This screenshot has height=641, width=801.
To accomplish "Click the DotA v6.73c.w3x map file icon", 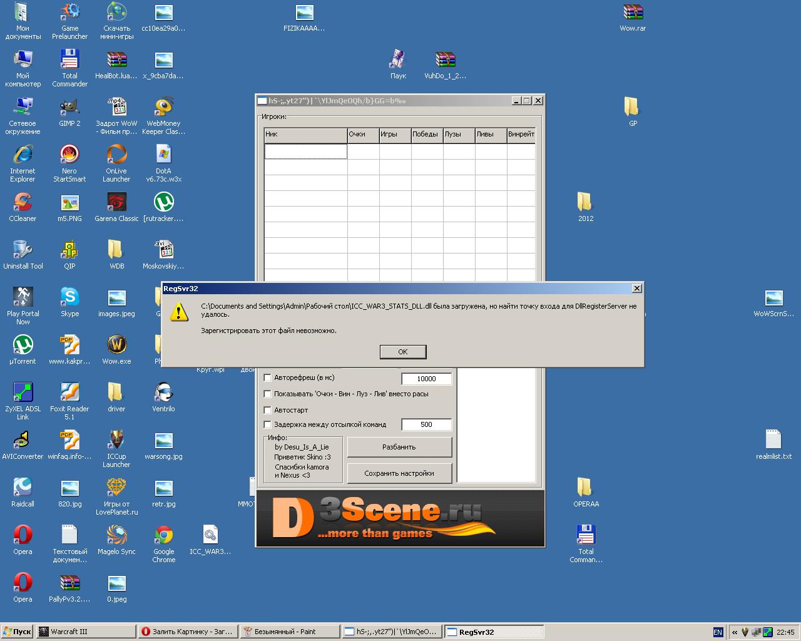I will click(163, 164).
